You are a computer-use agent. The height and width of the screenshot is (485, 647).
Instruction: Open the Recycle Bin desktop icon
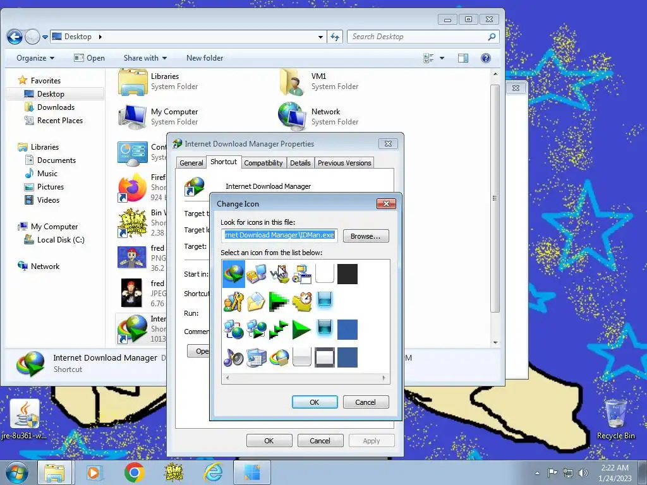615,419
